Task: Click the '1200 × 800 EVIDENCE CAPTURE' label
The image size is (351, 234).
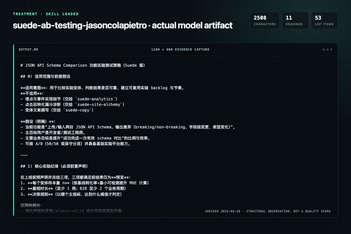Action: click(x=180, y=49)
